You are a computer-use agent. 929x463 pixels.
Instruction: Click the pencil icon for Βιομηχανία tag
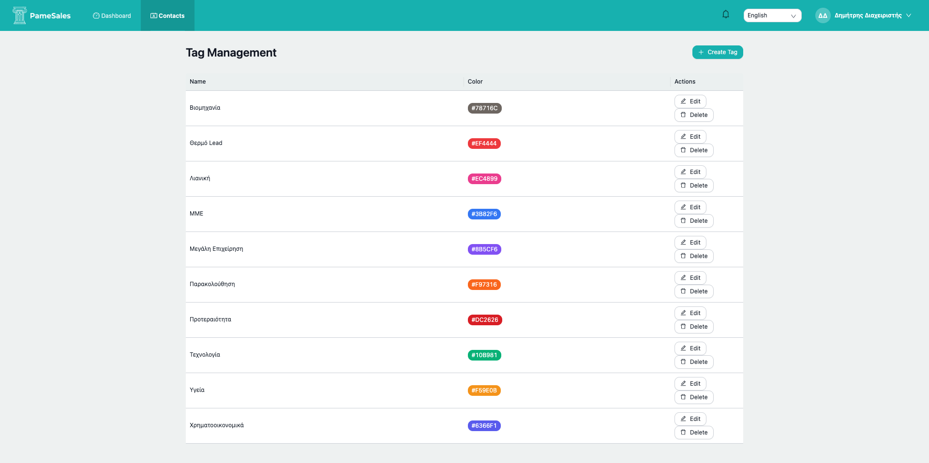[x=683, y=101]
